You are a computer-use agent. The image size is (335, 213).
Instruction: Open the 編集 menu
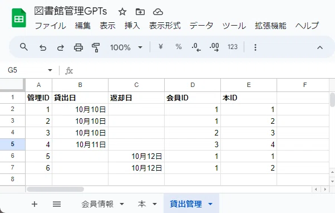(83, 26)
